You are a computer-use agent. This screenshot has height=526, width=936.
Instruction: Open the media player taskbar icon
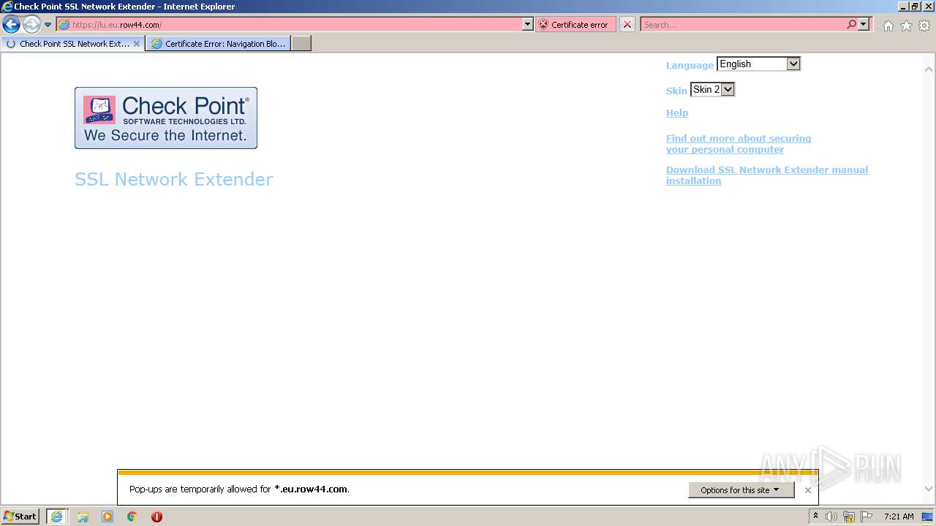[x=107, y=517]
